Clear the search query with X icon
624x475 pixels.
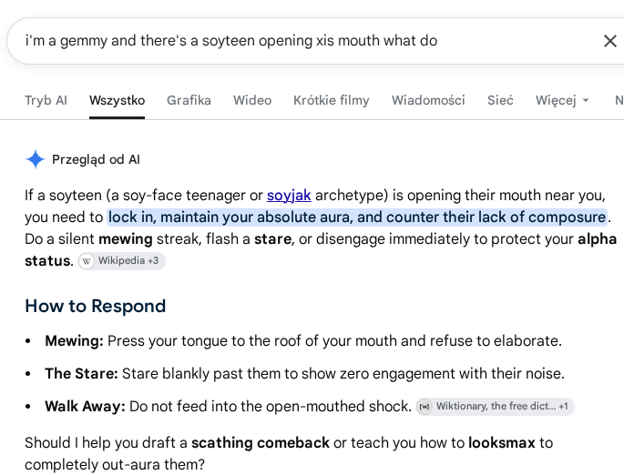coord(609,41)
